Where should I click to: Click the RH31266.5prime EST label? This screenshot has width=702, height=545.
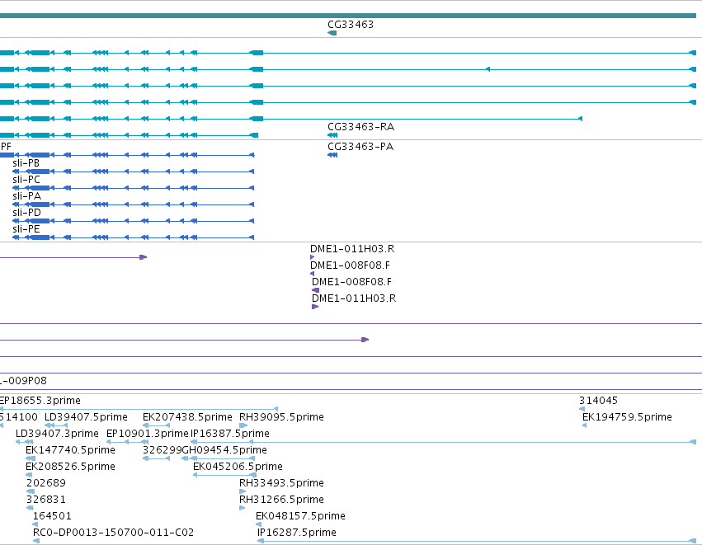click(281, 500)
